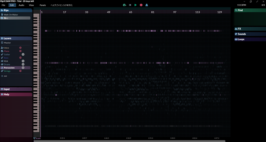Click the Master layer icon
Screen dimensions: 266x142
2,43
